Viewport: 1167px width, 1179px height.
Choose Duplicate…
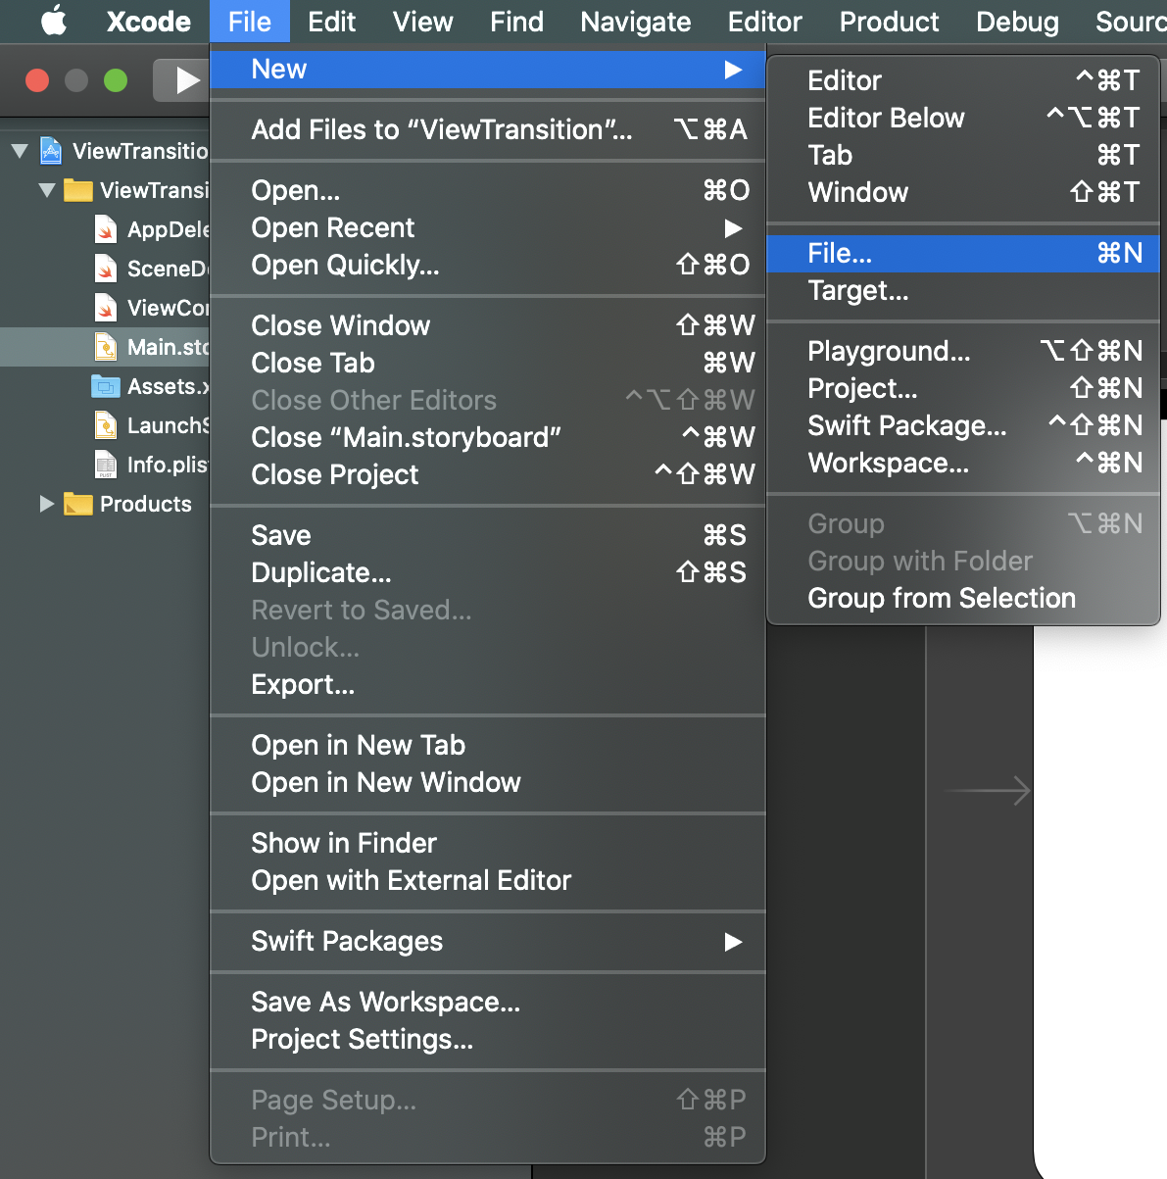click(x=488, y=572)
